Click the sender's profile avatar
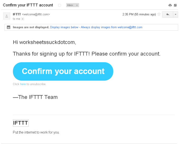Screen dimensions: 185x144 (7, 16)
